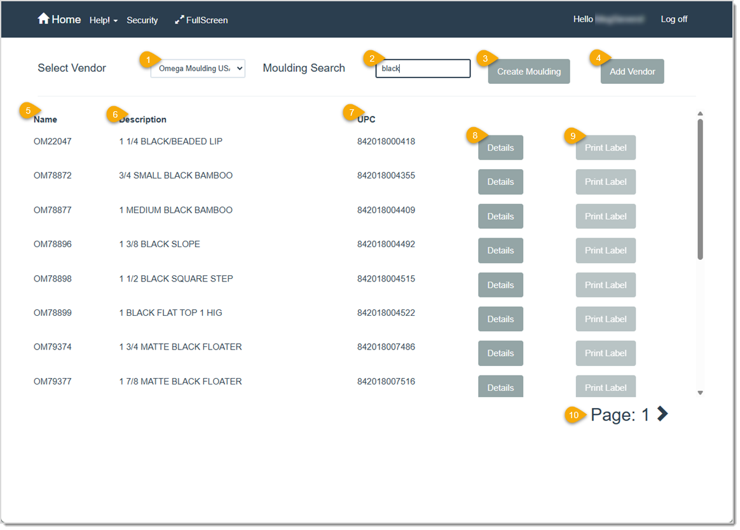Viewport: 740px width, 530px height.
Task: Click the Name column header
Action: pyautogui.click(x=45, y=119)
